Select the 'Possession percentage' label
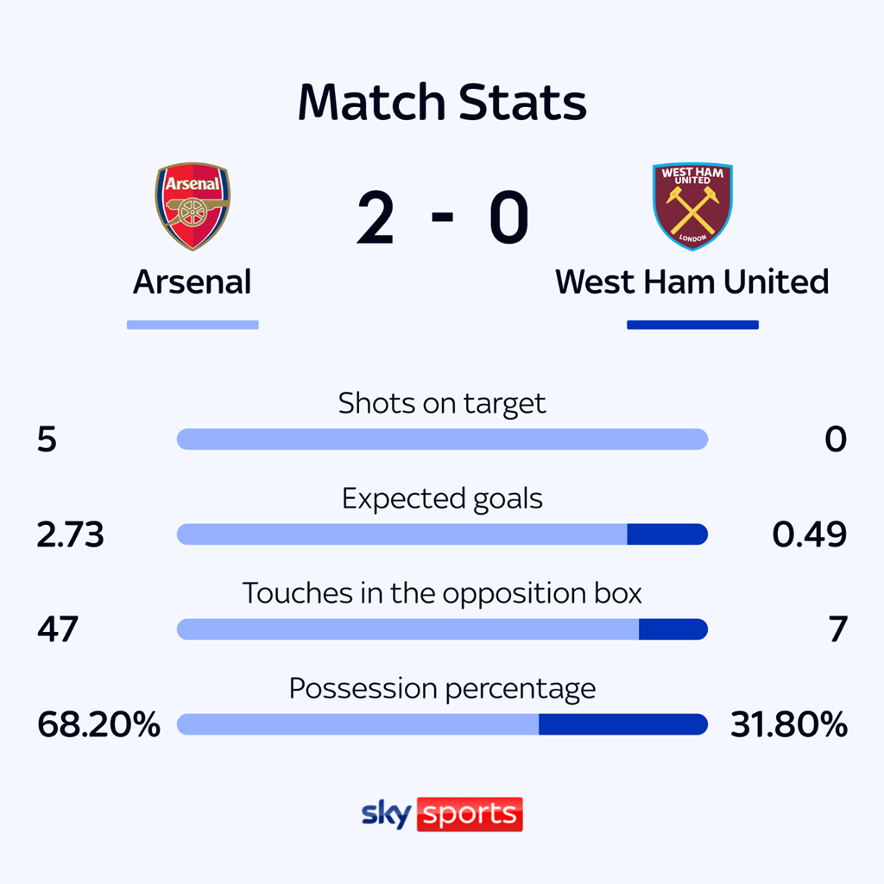The width and height of the screenshot is (884, 884). point(442,688)
